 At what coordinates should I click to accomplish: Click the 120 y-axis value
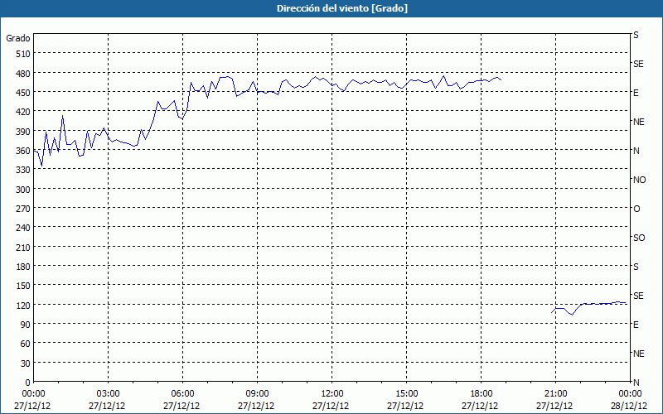pyautogui.click(x=23, y=306)
